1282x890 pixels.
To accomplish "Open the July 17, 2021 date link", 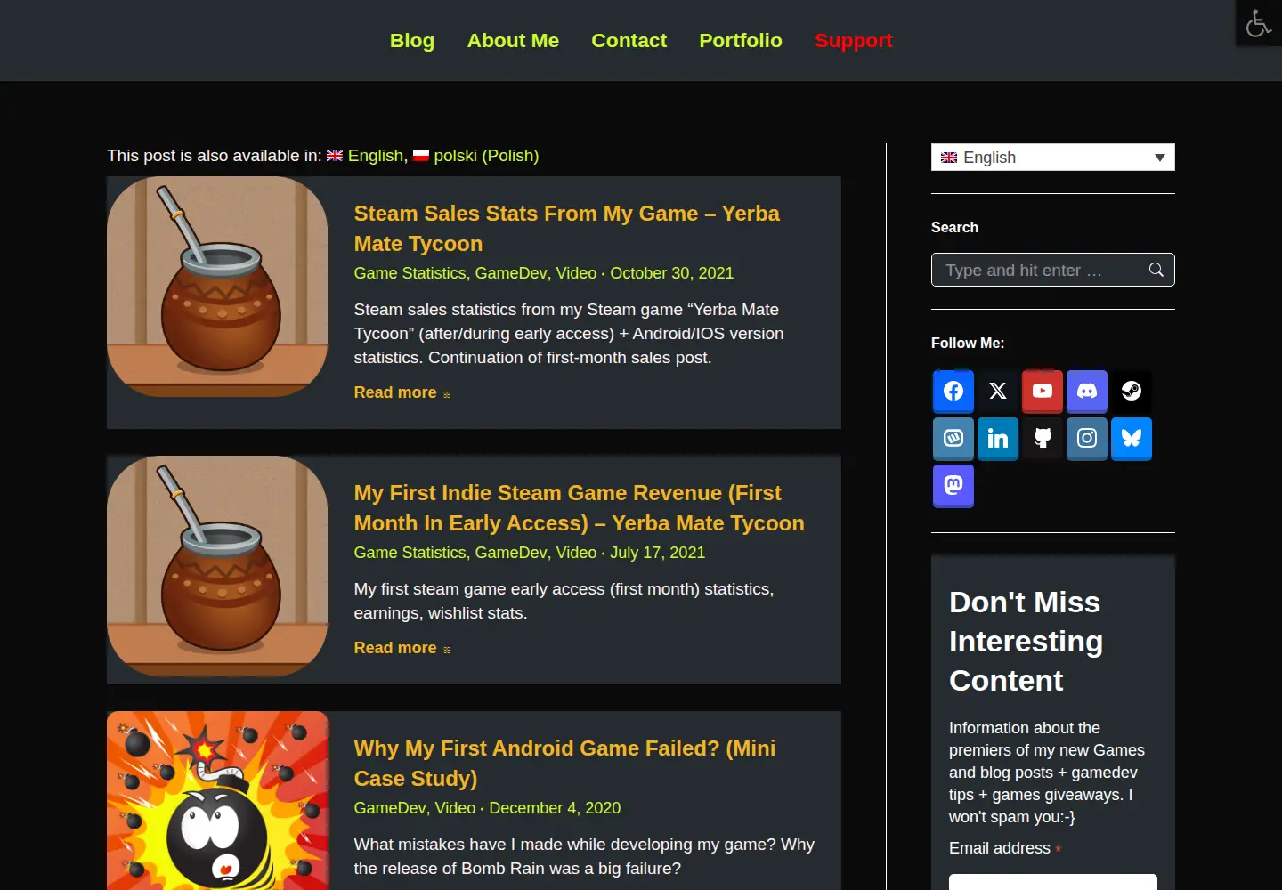I will click(657, 553).
